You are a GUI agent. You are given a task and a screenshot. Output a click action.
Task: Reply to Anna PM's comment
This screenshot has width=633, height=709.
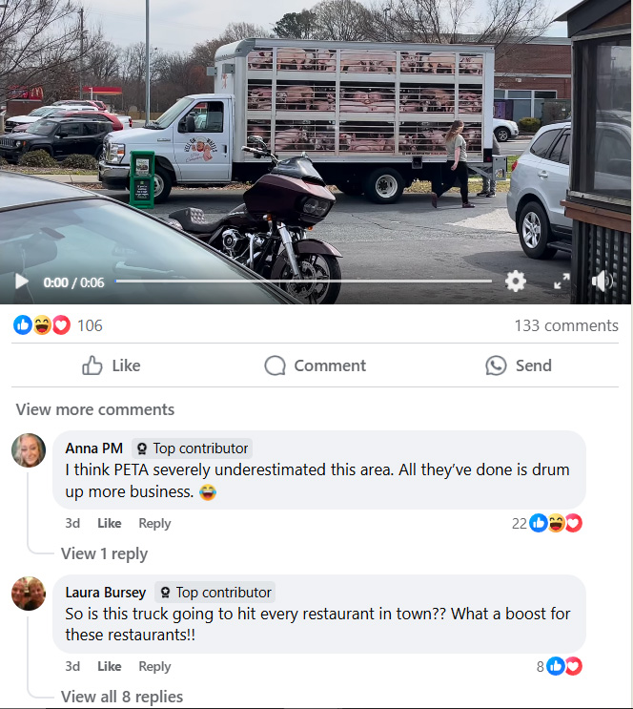[x=154, y=523]
